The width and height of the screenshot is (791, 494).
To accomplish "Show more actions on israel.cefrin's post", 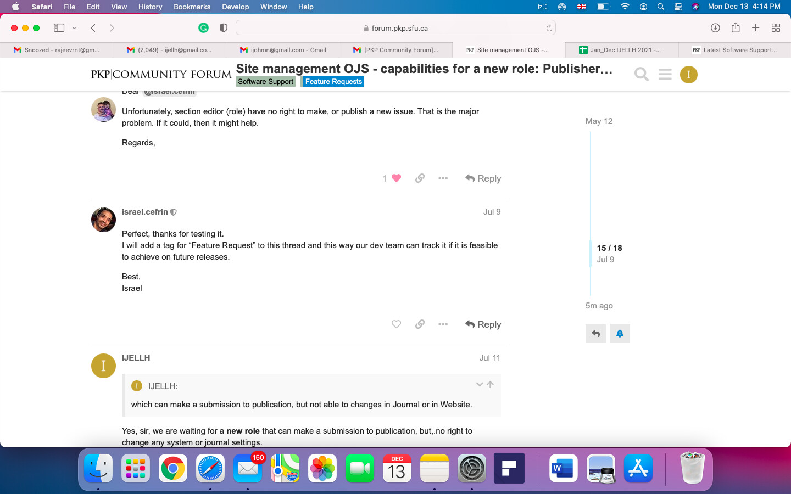I will coord(443,324).
